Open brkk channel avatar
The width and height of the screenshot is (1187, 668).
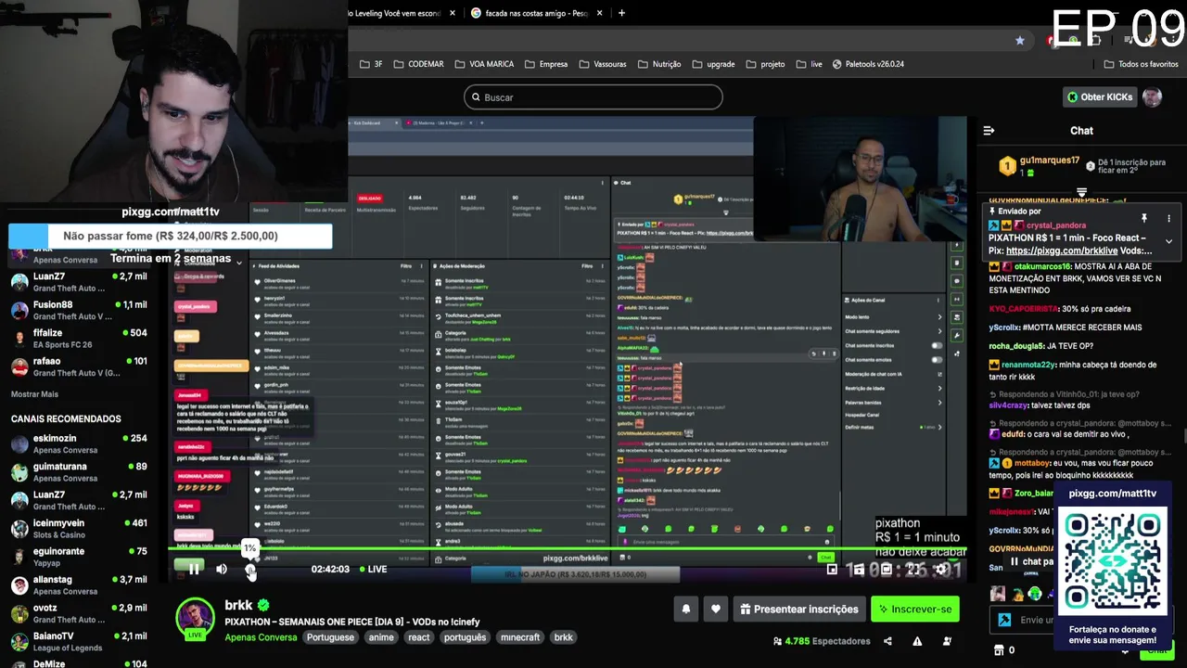coord(196,619)
